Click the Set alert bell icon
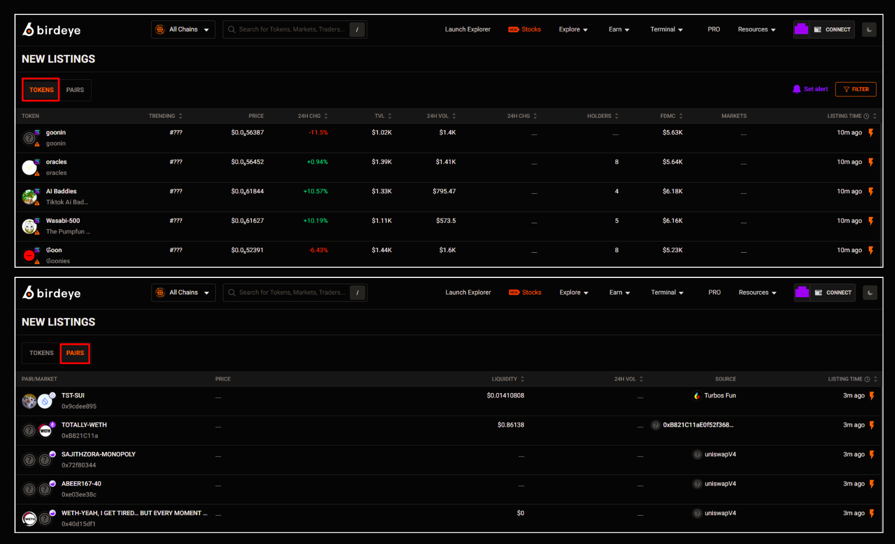 796,89
